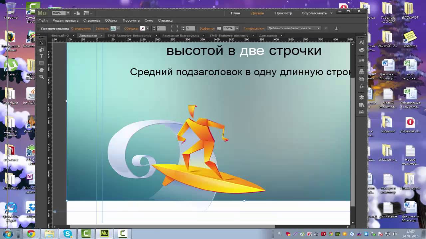Open the Align panel icon
This screenshot has width=426, height=239.
pos(362,72)
